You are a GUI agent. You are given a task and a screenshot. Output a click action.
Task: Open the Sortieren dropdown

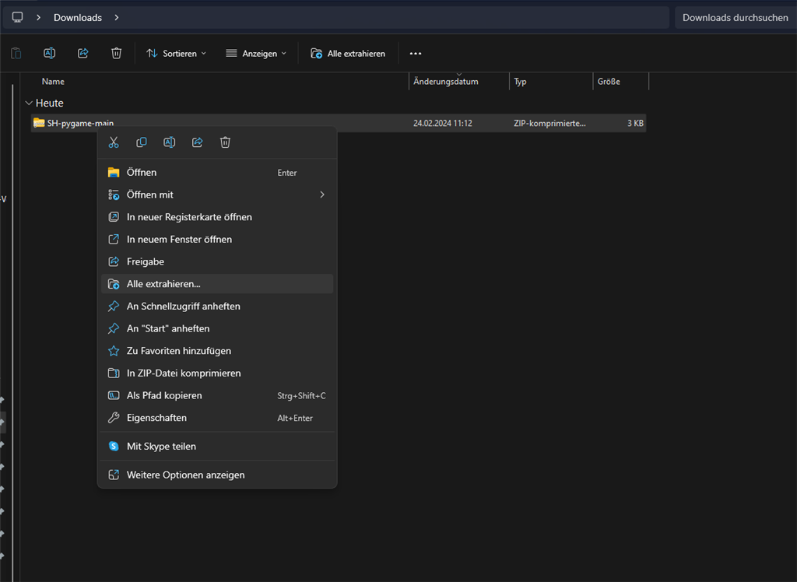click(x=177, y=54)
